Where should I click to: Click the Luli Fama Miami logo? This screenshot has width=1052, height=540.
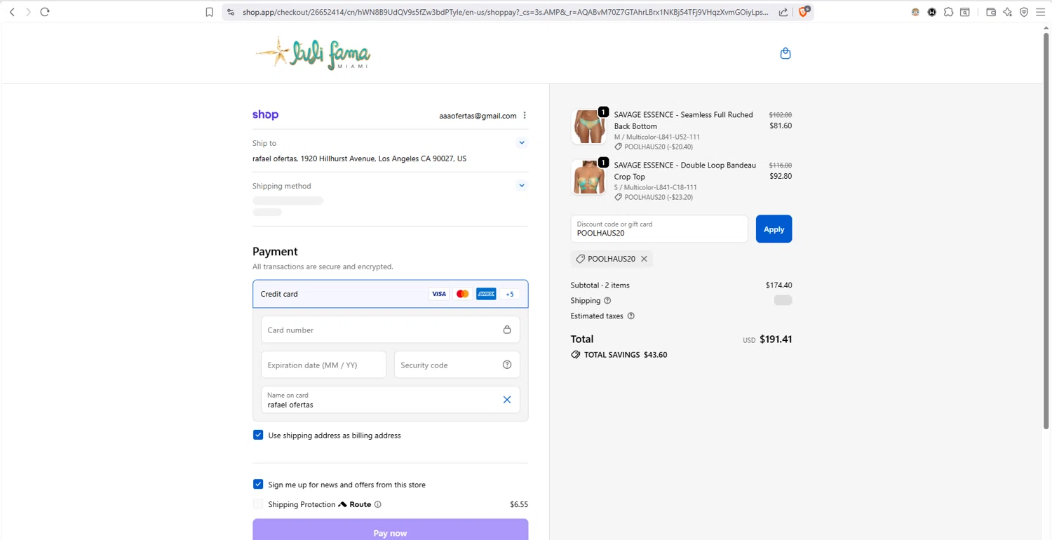(x=313, y=53)
